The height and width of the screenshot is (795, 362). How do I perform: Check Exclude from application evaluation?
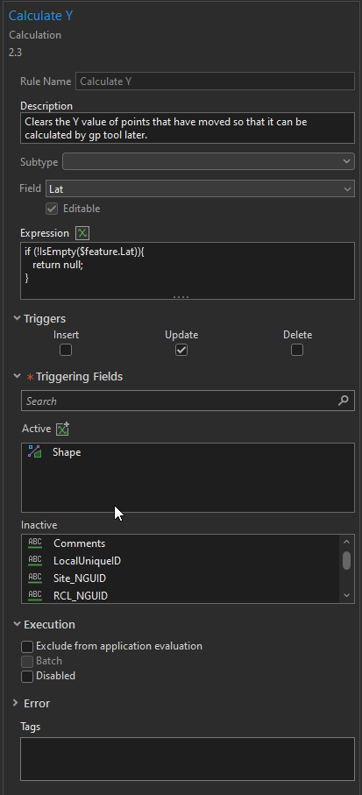coord(27,647)
